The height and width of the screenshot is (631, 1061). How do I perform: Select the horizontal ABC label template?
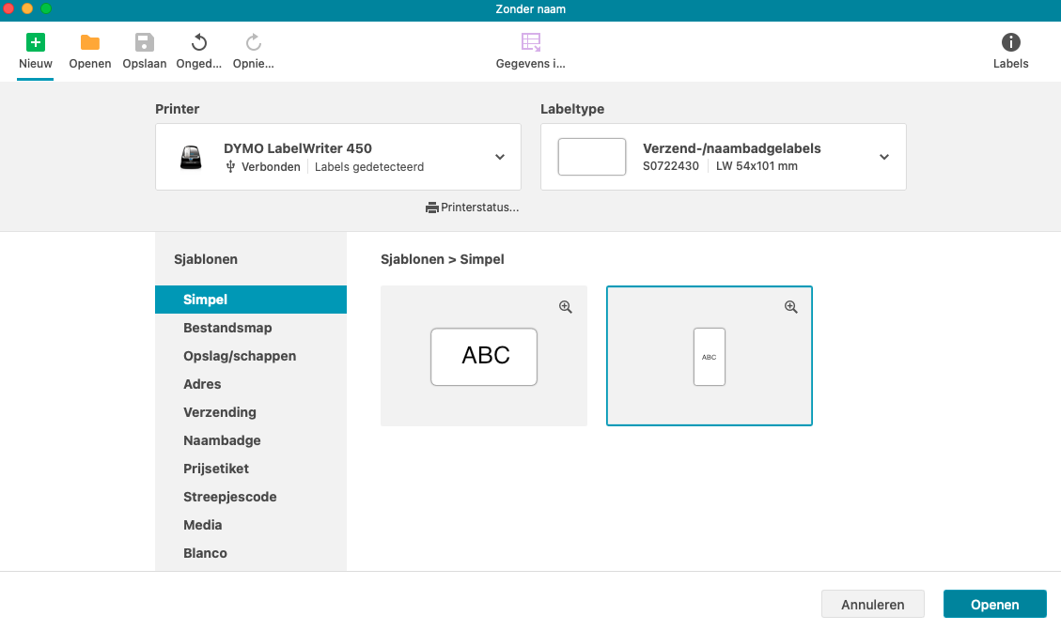(484, 357)
